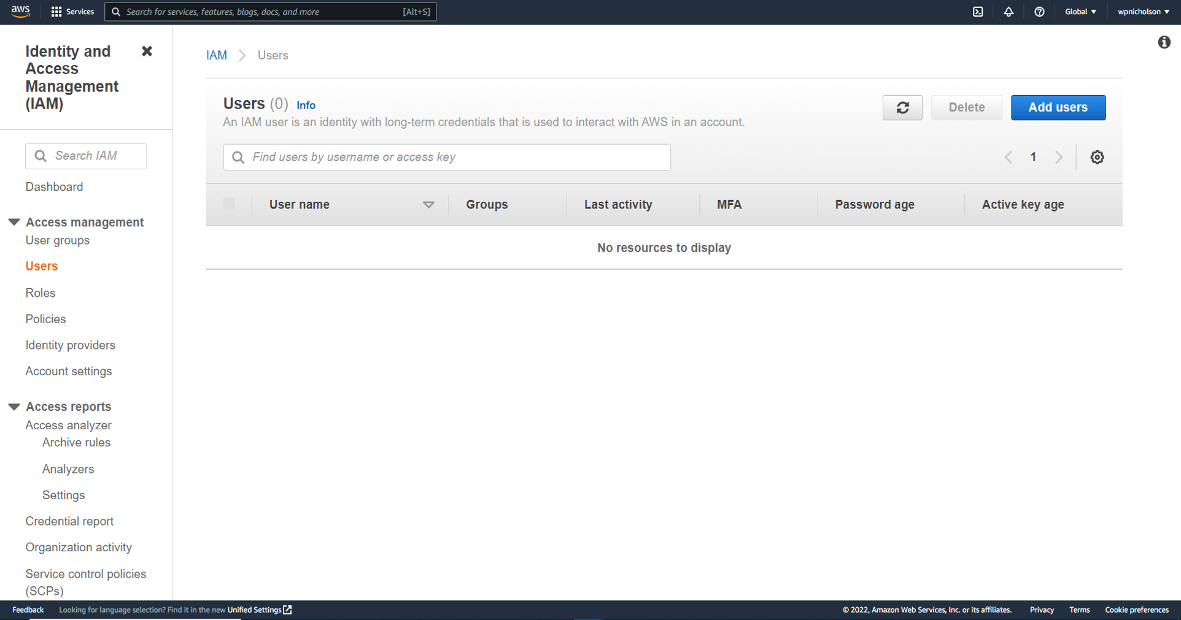
Task: Click the AWS logo home icon
Action: click(20, 12)
